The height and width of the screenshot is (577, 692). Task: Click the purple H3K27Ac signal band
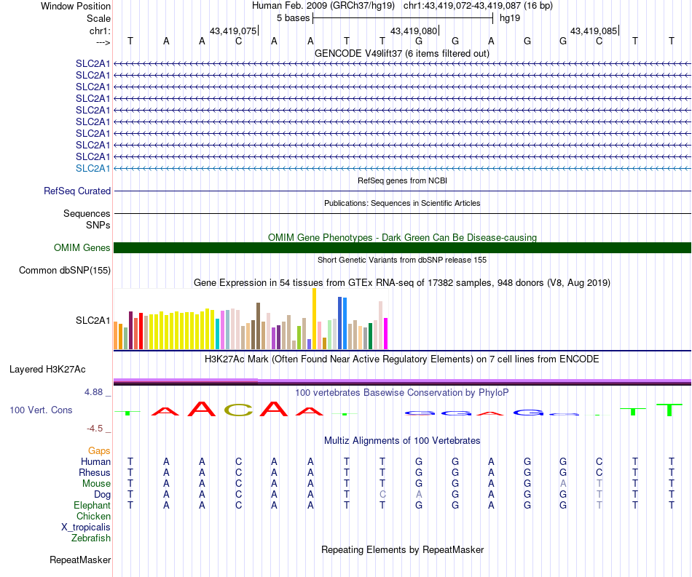click(x=402, y=381)
